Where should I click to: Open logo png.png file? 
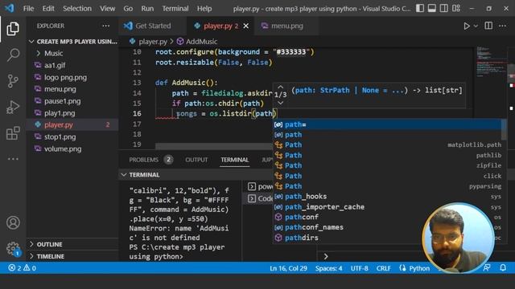[72, 77]
